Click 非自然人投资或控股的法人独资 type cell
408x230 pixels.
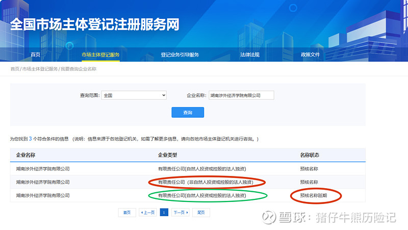[x=206, y=182]
